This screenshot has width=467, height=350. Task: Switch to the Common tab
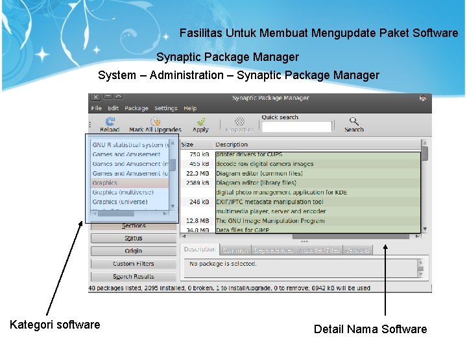pos(235,250)
